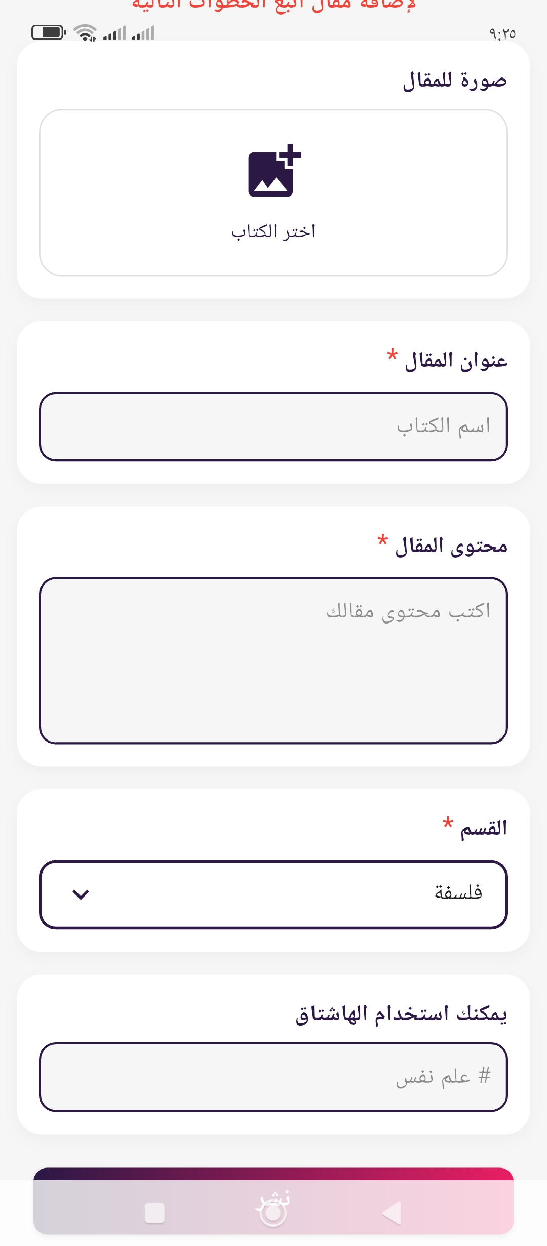Tap the عنوان المقال label

(x=456, y=361)
